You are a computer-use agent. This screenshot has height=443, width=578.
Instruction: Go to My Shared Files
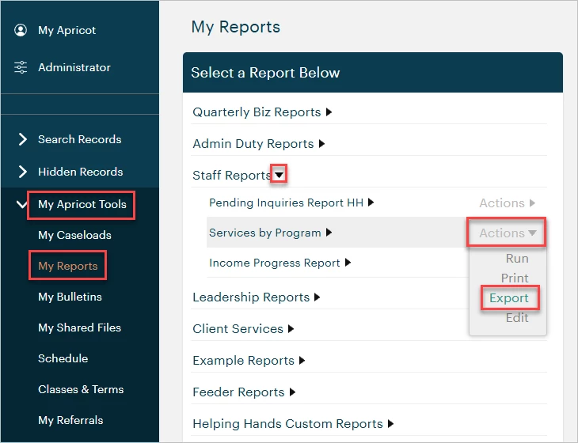[x=79, y=328]
